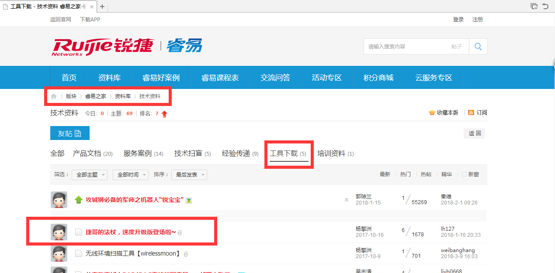Screen dimensions: 555x273
Task: Open the 帖子 search type selector
Action: 456,47
